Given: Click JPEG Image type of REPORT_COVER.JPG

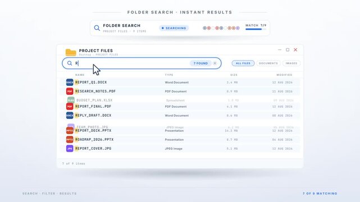Looking at the screenshot, I should 174,149.
